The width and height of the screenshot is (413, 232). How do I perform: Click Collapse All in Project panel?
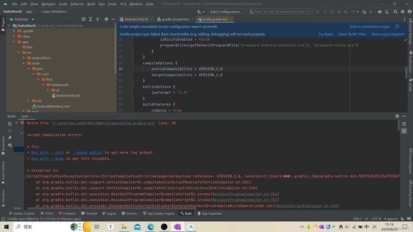point(97,19)
